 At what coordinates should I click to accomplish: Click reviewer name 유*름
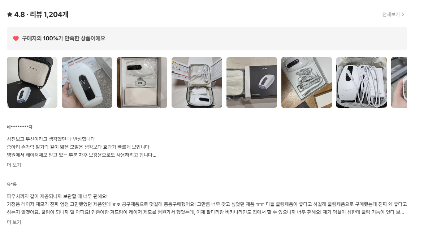coord(12,184)
